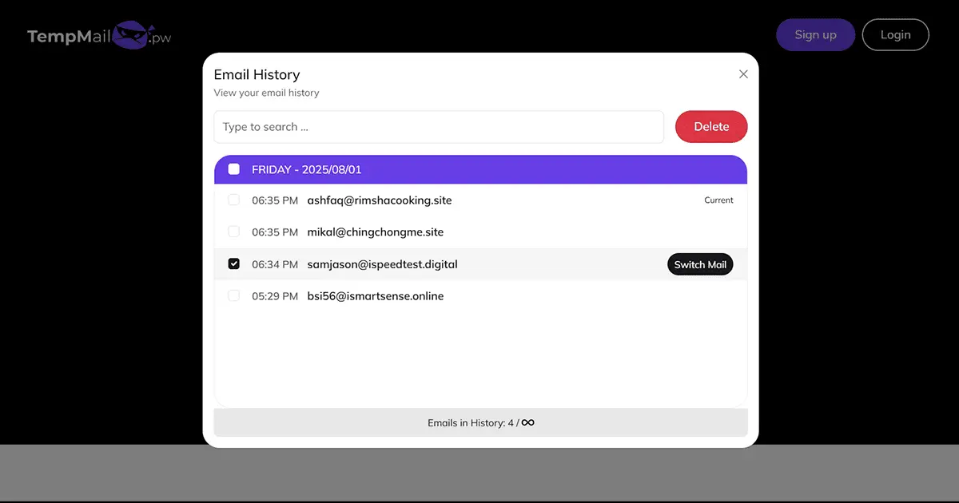Uncheck the samjason@ispeedtest.digital checkbox
This screenshot has height=503, width=959.
[x=234, y=264]
